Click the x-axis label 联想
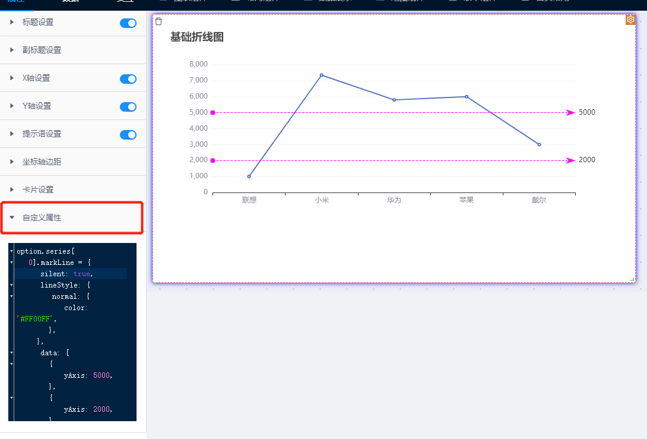647x439 pixels. tap(249, 200)
